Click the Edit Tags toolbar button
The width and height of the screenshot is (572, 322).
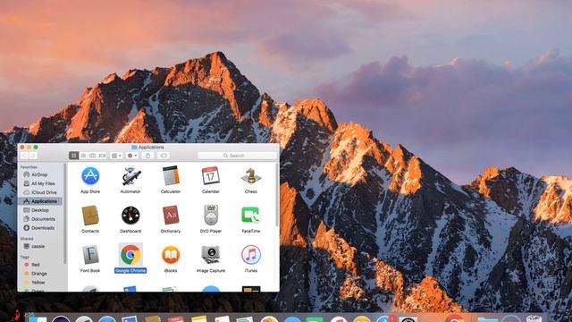pyautogui.click(x=164, y=156)
